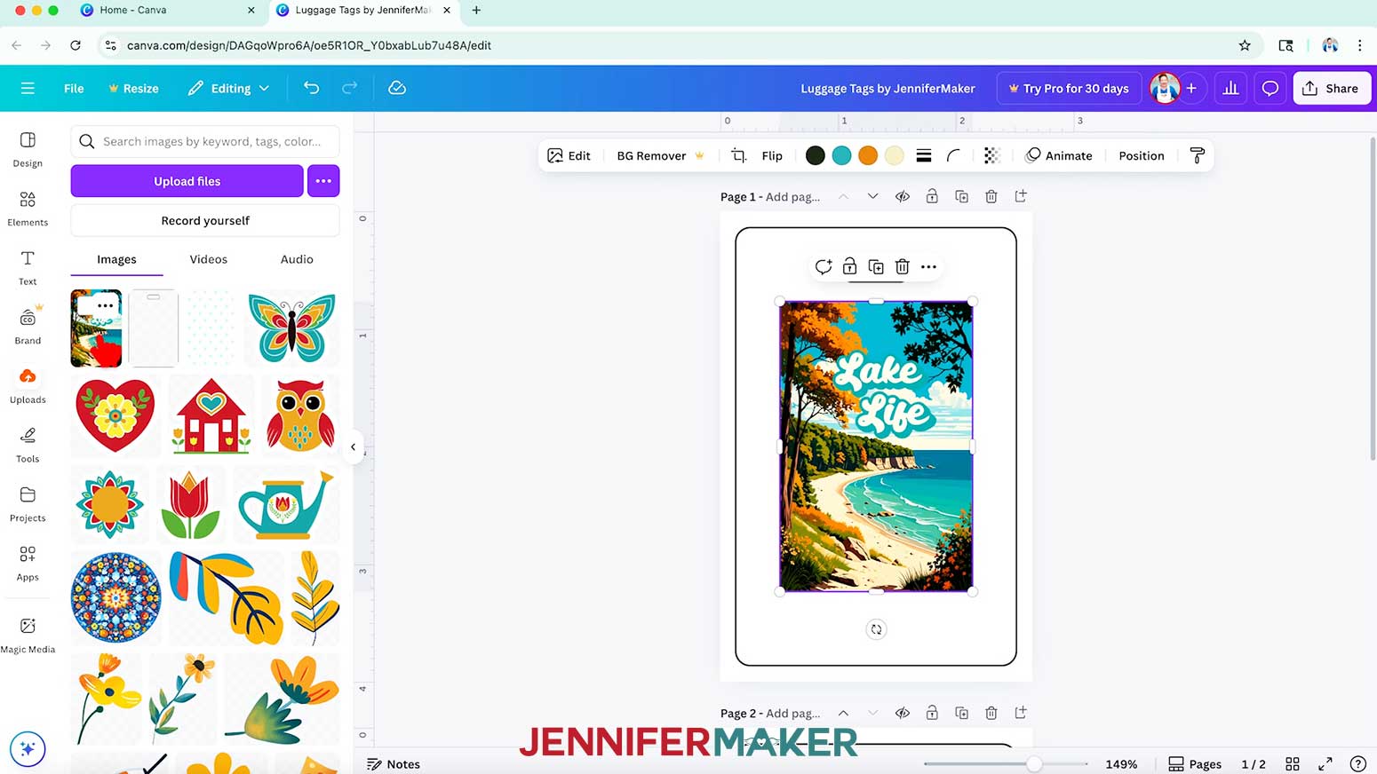This screenshot has width=1377, height=774.
Task: Click the Canva assistant sparkle button
Action: tap(28, 748)
